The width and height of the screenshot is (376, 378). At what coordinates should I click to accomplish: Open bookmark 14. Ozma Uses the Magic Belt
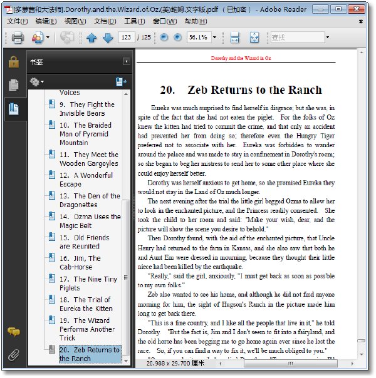click(x=90, y=221)
